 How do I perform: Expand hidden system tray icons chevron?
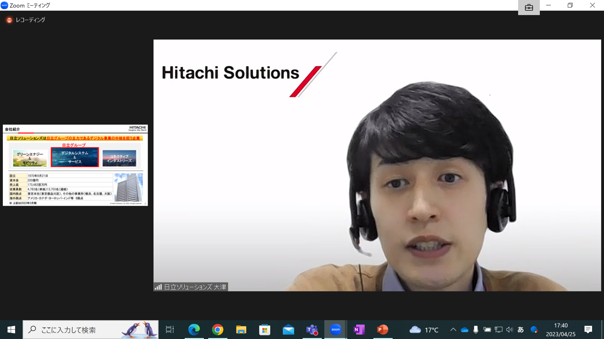[x=453, y=330]
